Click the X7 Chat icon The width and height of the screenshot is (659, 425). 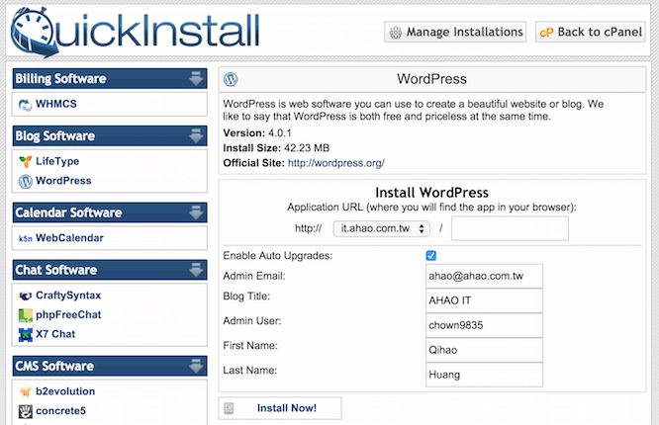25,334
